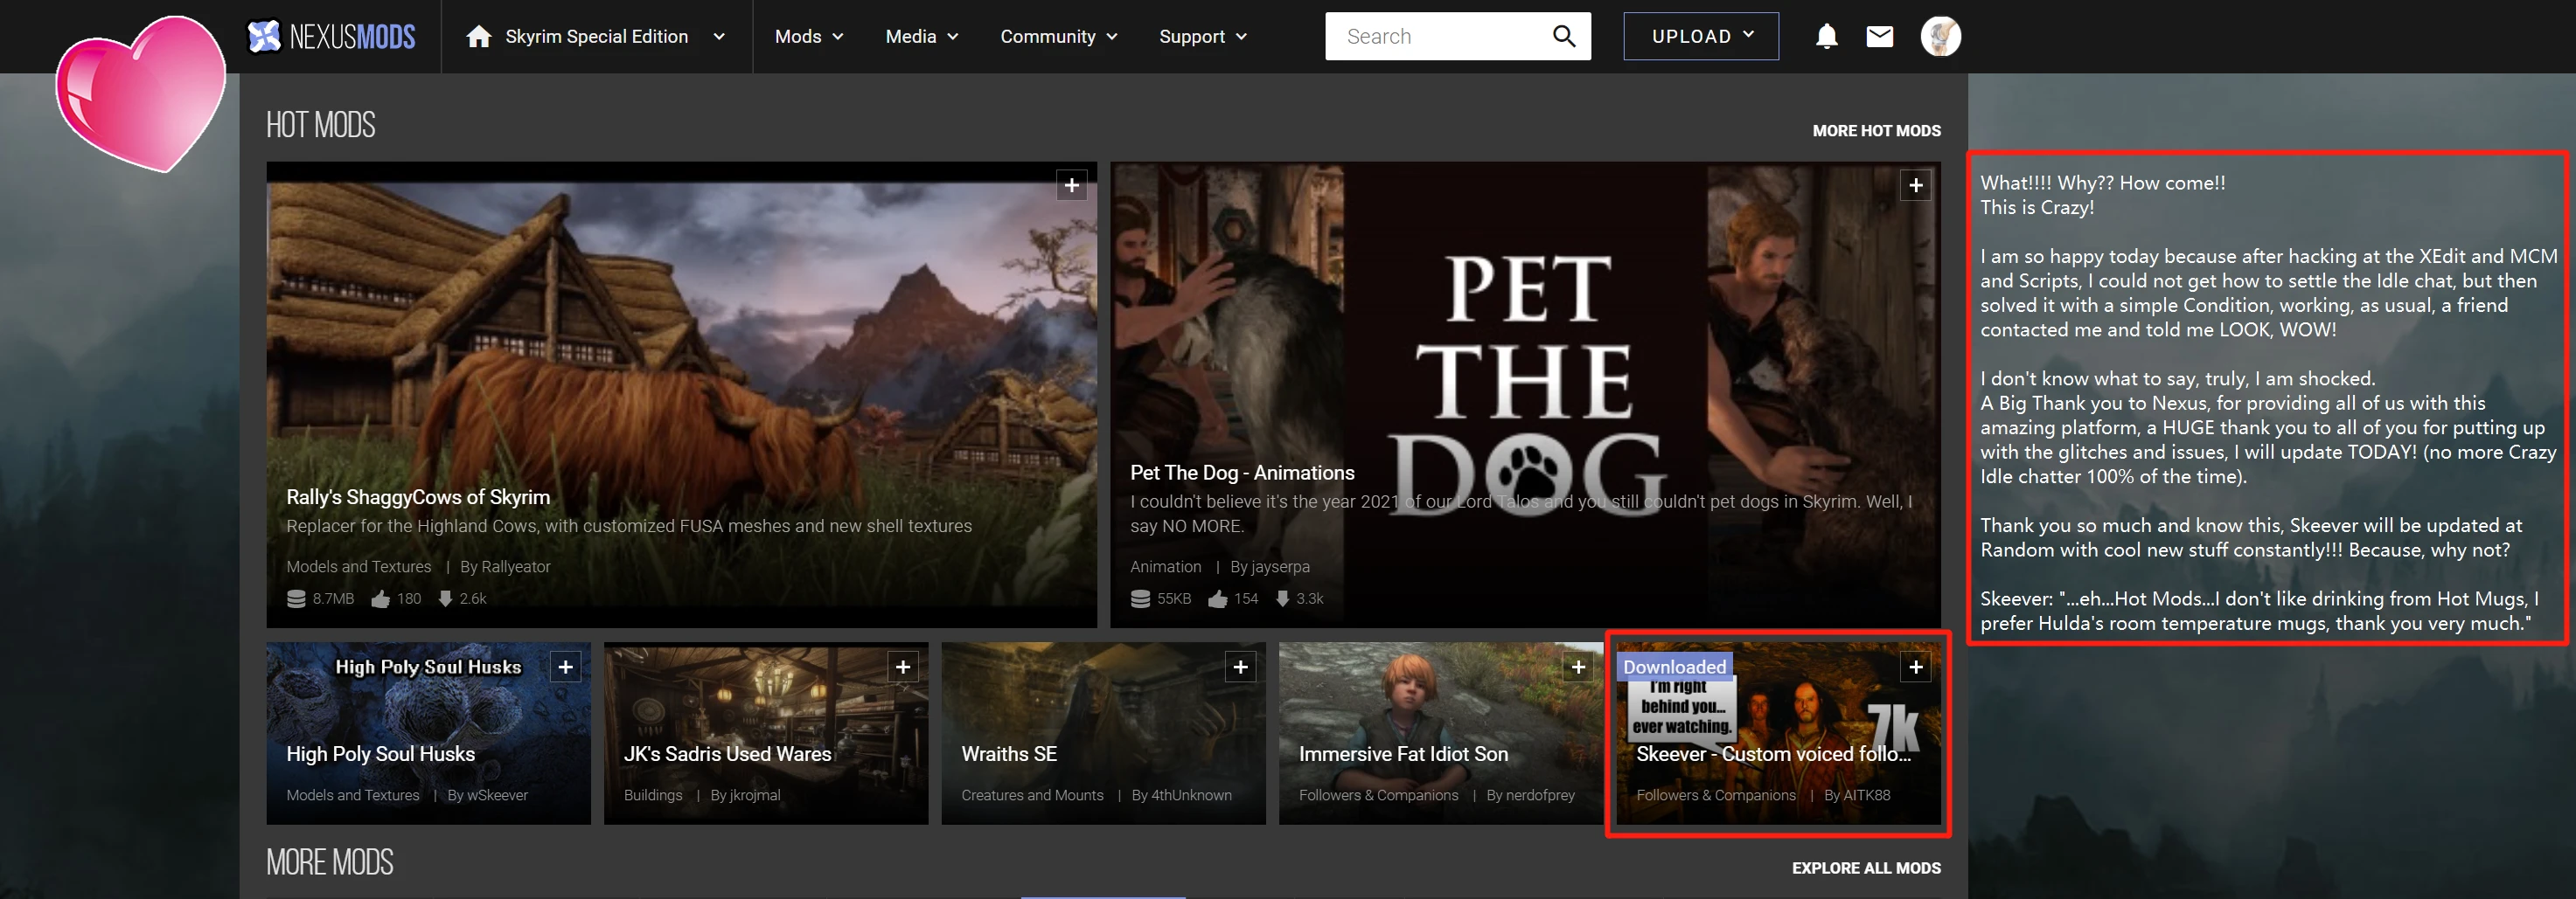Open author jkrojmal's profile
Viewport: 2576px width, 899px height.
(x=755, y=795)
